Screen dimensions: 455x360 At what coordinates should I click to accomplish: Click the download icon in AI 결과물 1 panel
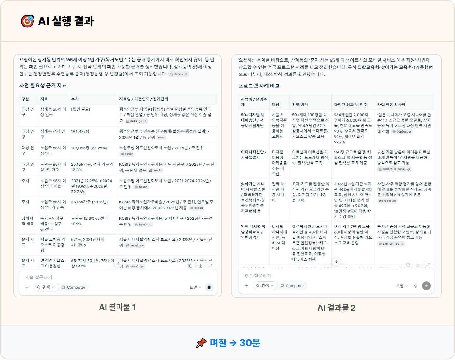pyautogui.click(x=200, y=266)
